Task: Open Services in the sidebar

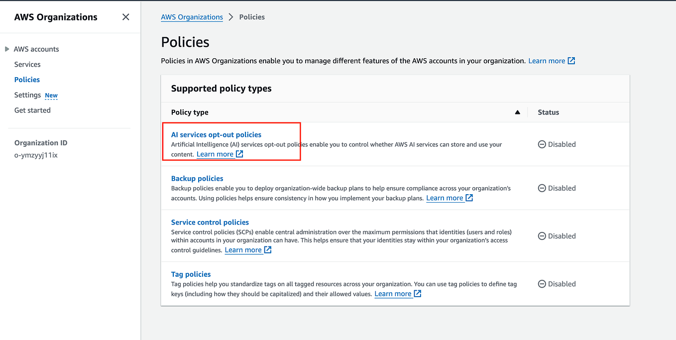Action: click(x=27, y=64)
